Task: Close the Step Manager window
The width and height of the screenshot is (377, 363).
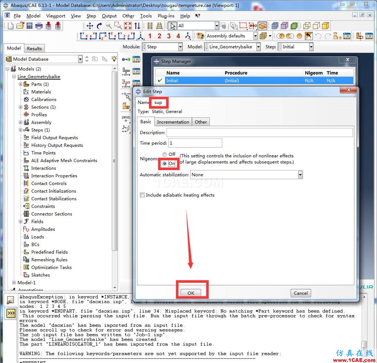Action: click(x=348, y=60)
